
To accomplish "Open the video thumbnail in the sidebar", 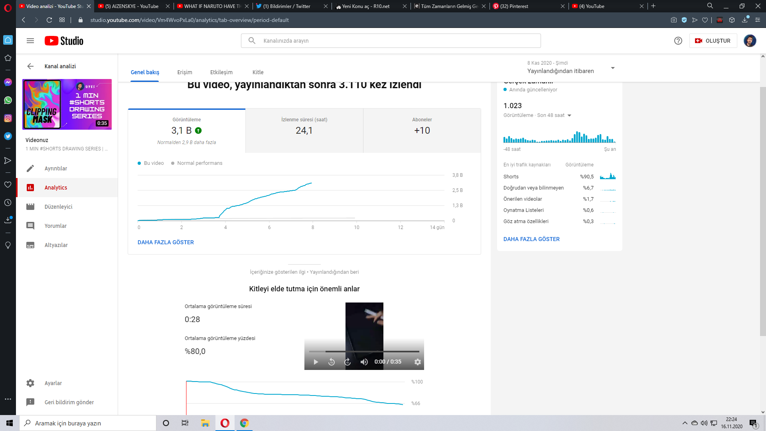I will coord(67,104).
